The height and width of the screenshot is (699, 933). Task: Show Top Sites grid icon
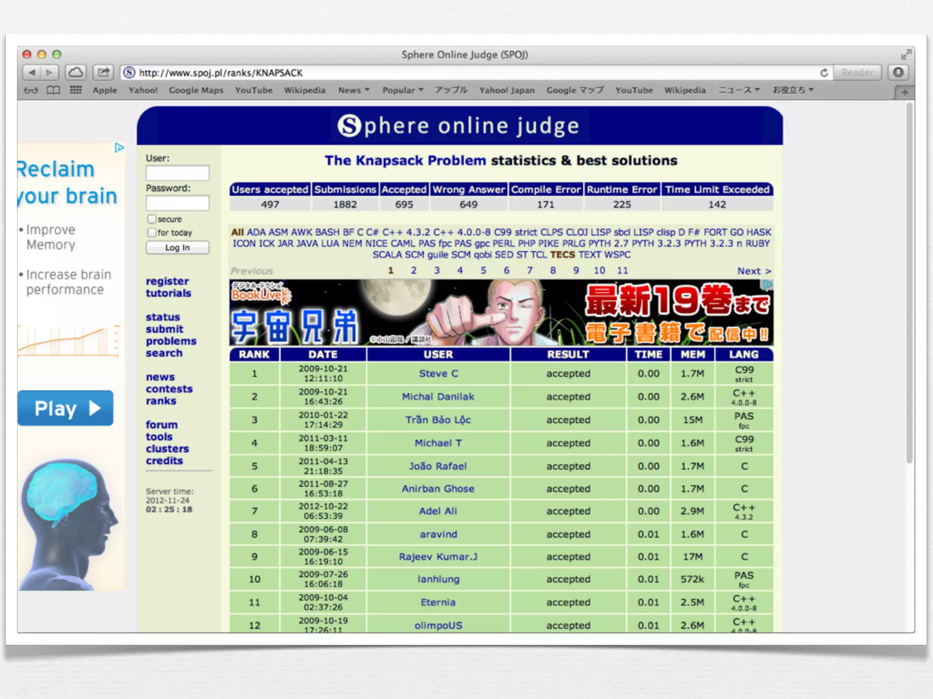point(76,90)
